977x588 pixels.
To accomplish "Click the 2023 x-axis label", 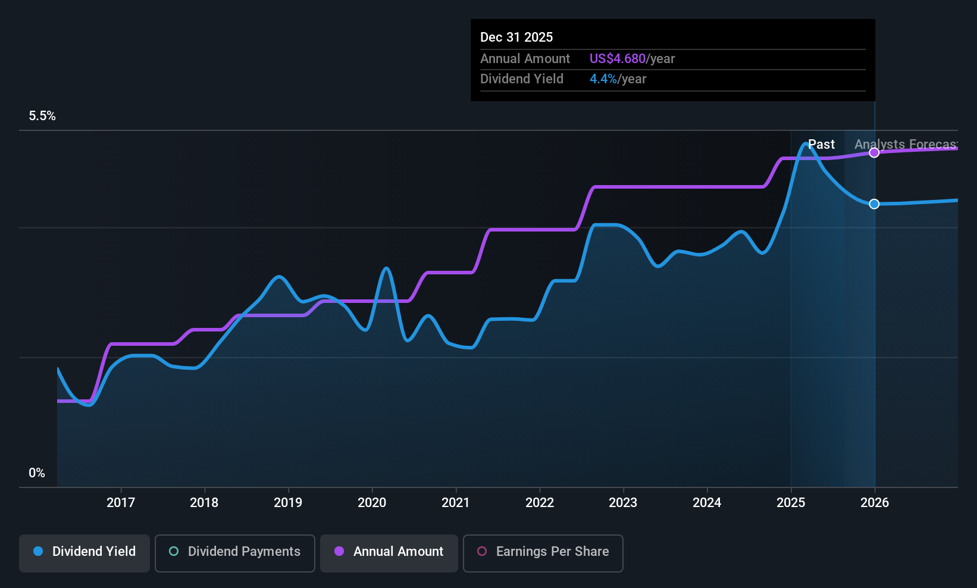I will coord(623,502).
